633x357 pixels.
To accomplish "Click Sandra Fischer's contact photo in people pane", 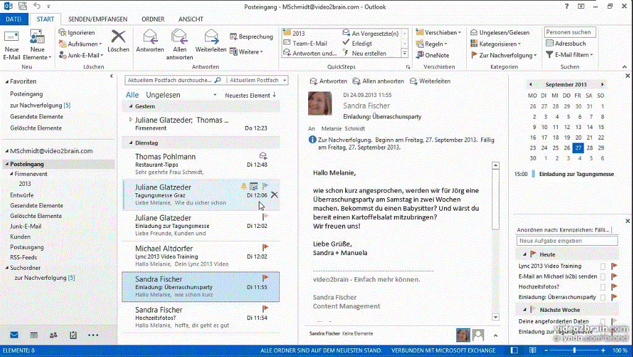I will [463, 335].
